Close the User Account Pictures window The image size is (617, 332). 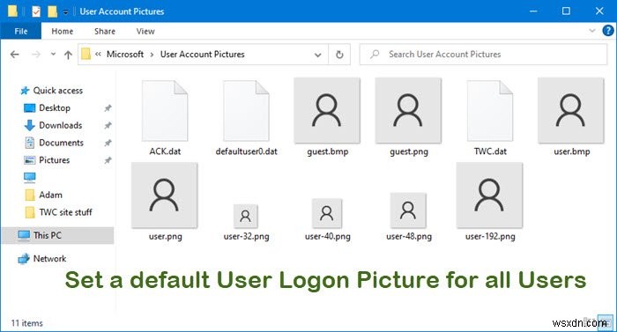point(599,11)
